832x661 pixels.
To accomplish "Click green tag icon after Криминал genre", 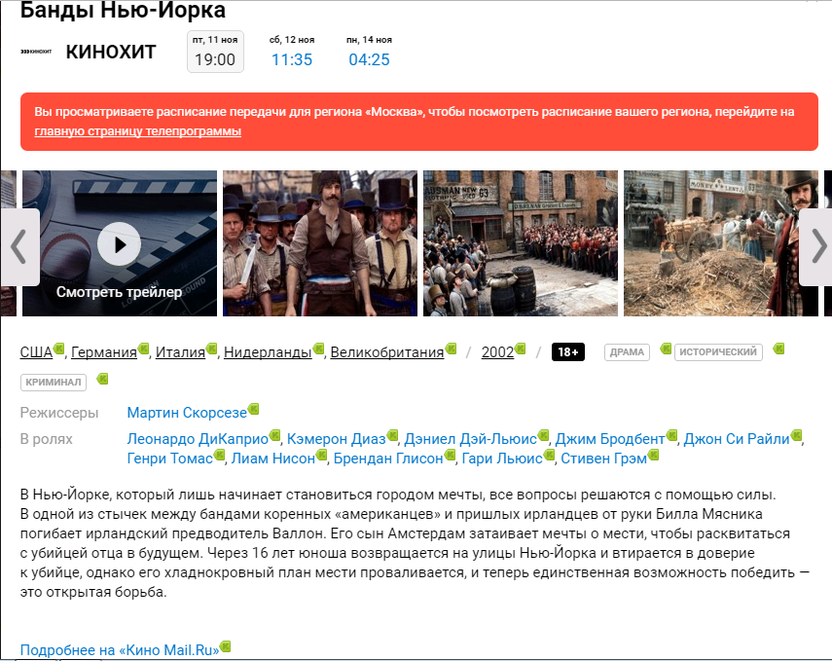I will (x=102, y=379).
